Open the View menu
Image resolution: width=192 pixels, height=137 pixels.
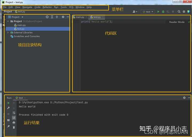18,7
